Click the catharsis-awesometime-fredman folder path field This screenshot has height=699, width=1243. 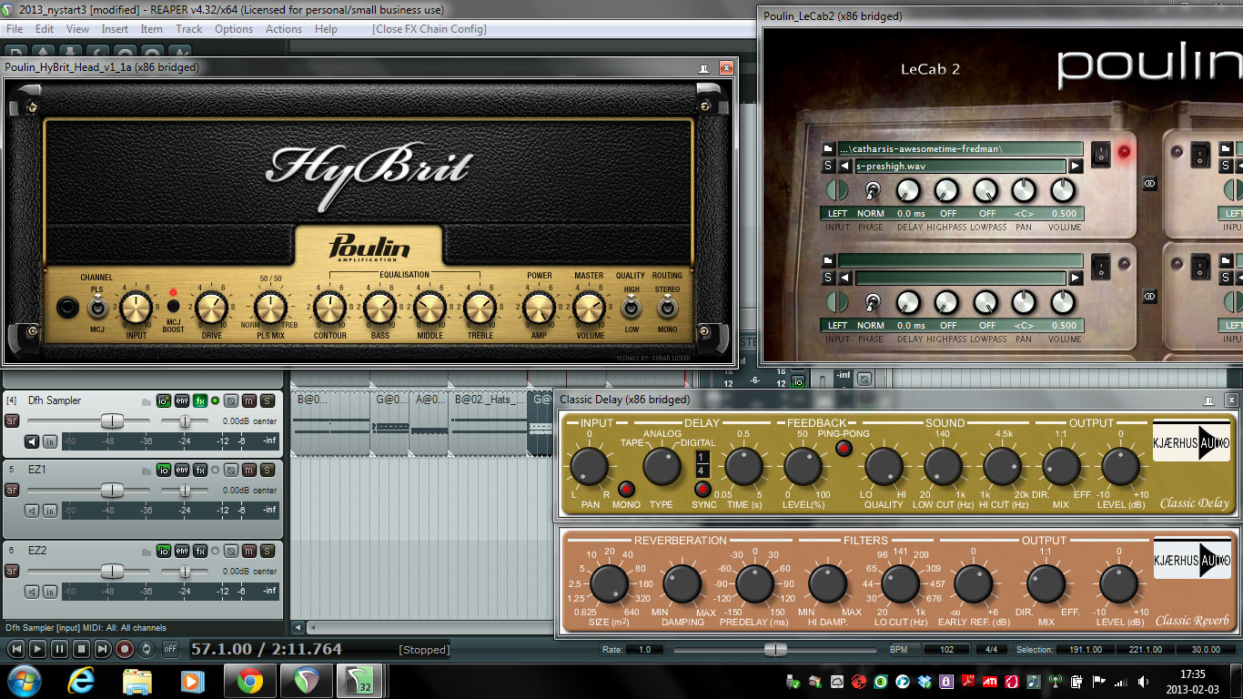pyautogui.click(x=960, y=148)
